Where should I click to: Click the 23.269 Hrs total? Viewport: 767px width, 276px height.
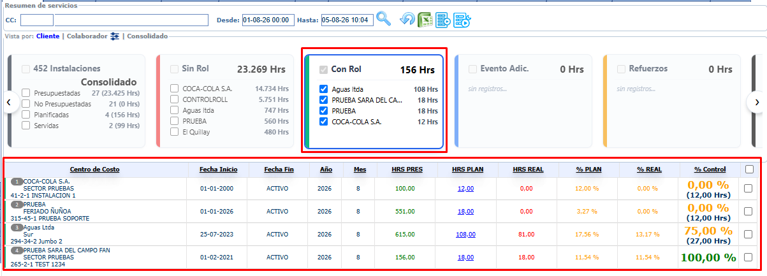261,69
